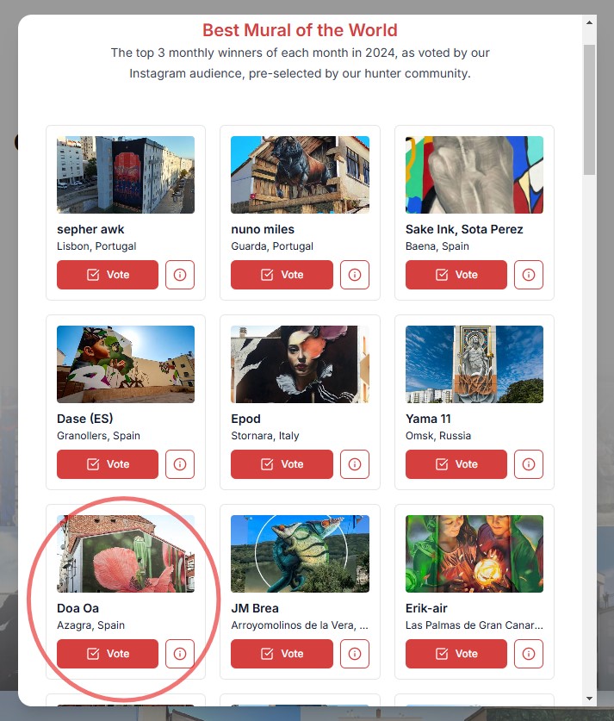
Task: Open the JM Brea chameleon mural image
Action: click(x=300, y=554)
